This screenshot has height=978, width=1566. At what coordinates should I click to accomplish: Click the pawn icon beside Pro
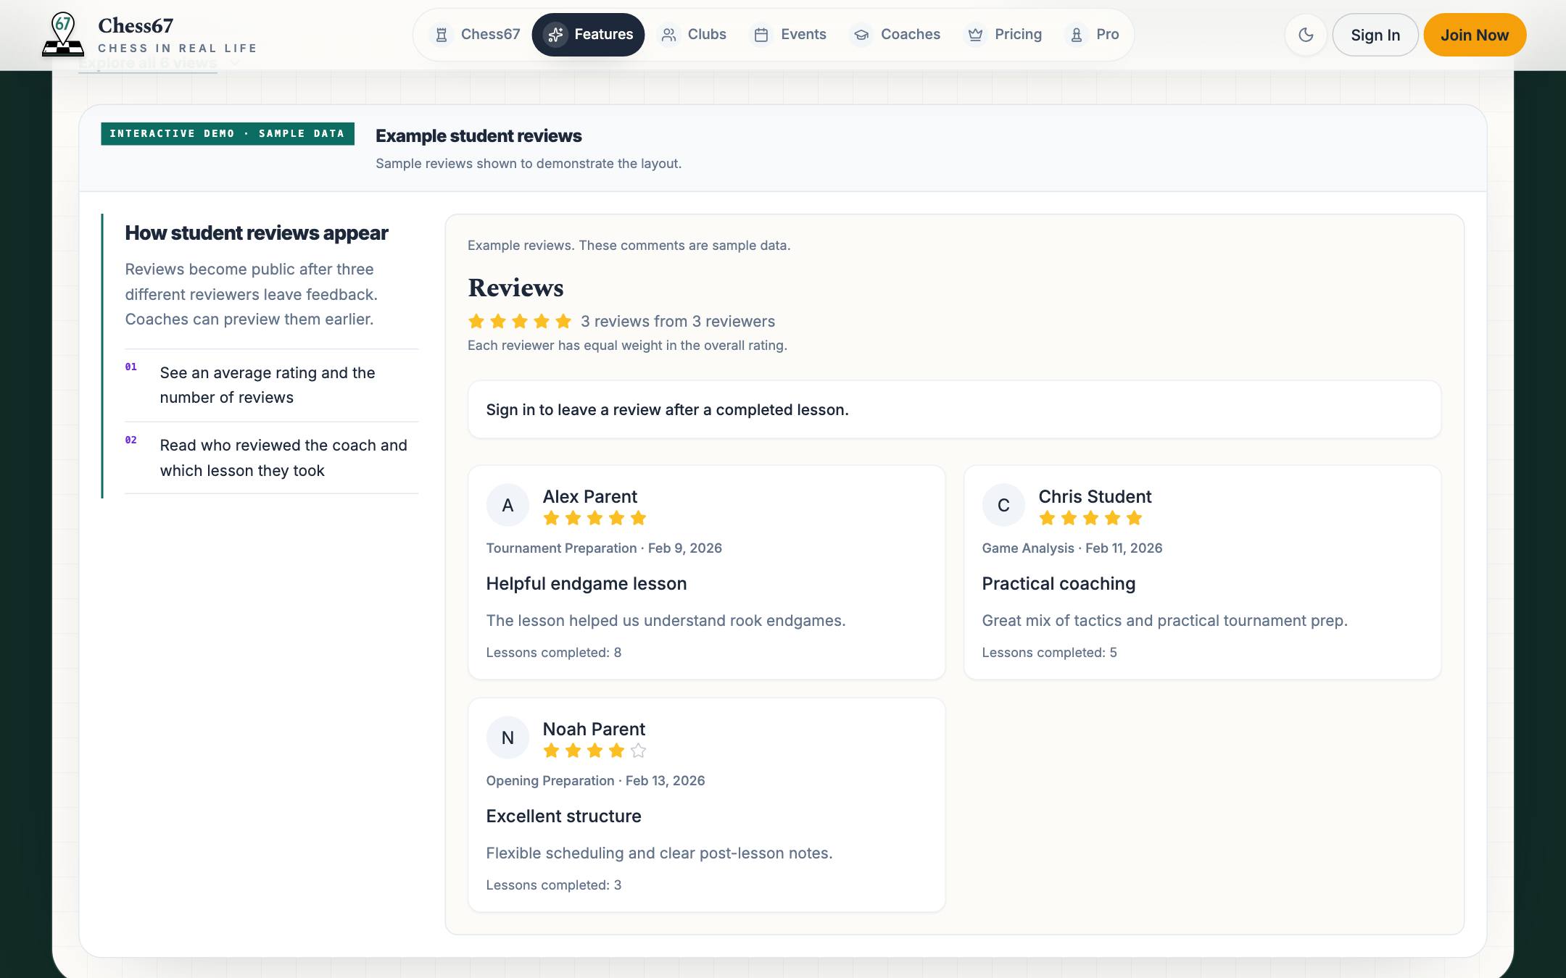(x=1077, y=35)
